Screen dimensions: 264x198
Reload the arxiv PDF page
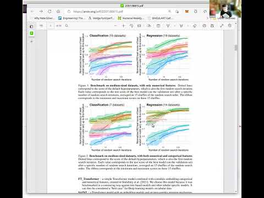(50, 12)
